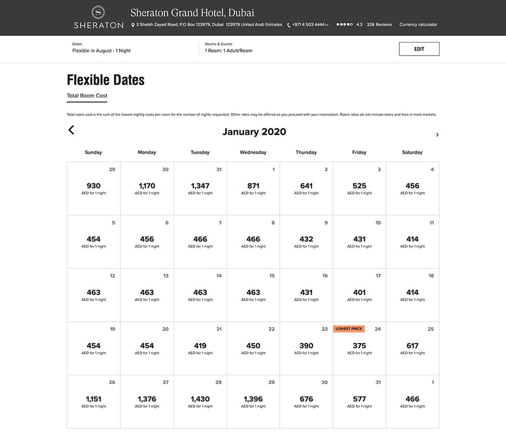The image size is (506, 435).
Task: Select January 17 priced at 401 AED
Action: point(359,295)
